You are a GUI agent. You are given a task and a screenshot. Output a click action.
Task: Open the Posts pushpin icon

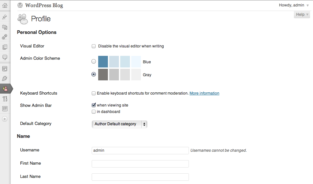click(x=5, y=17)
